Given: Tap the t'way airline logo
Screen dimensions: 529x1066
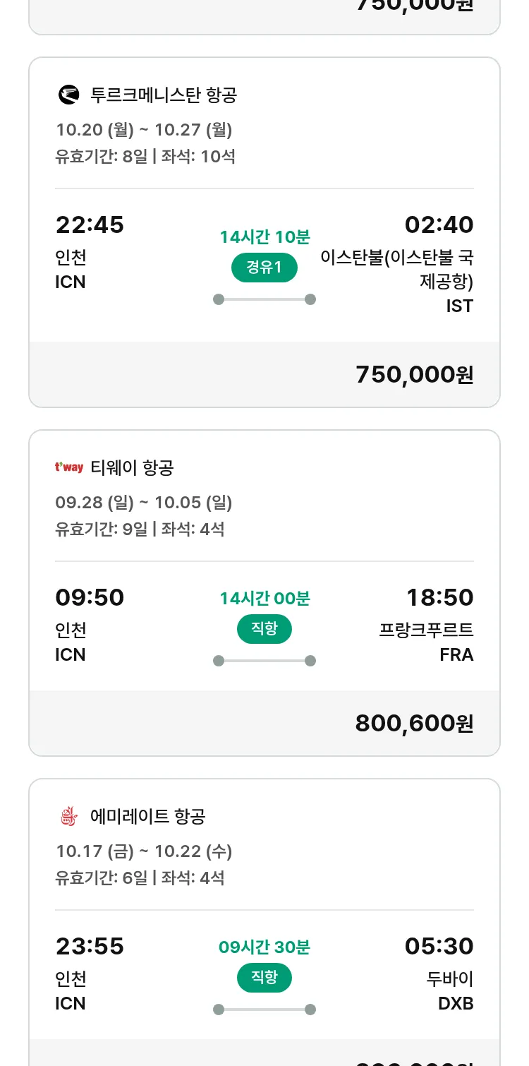Looking at the screenshot, I should point(69,467).
